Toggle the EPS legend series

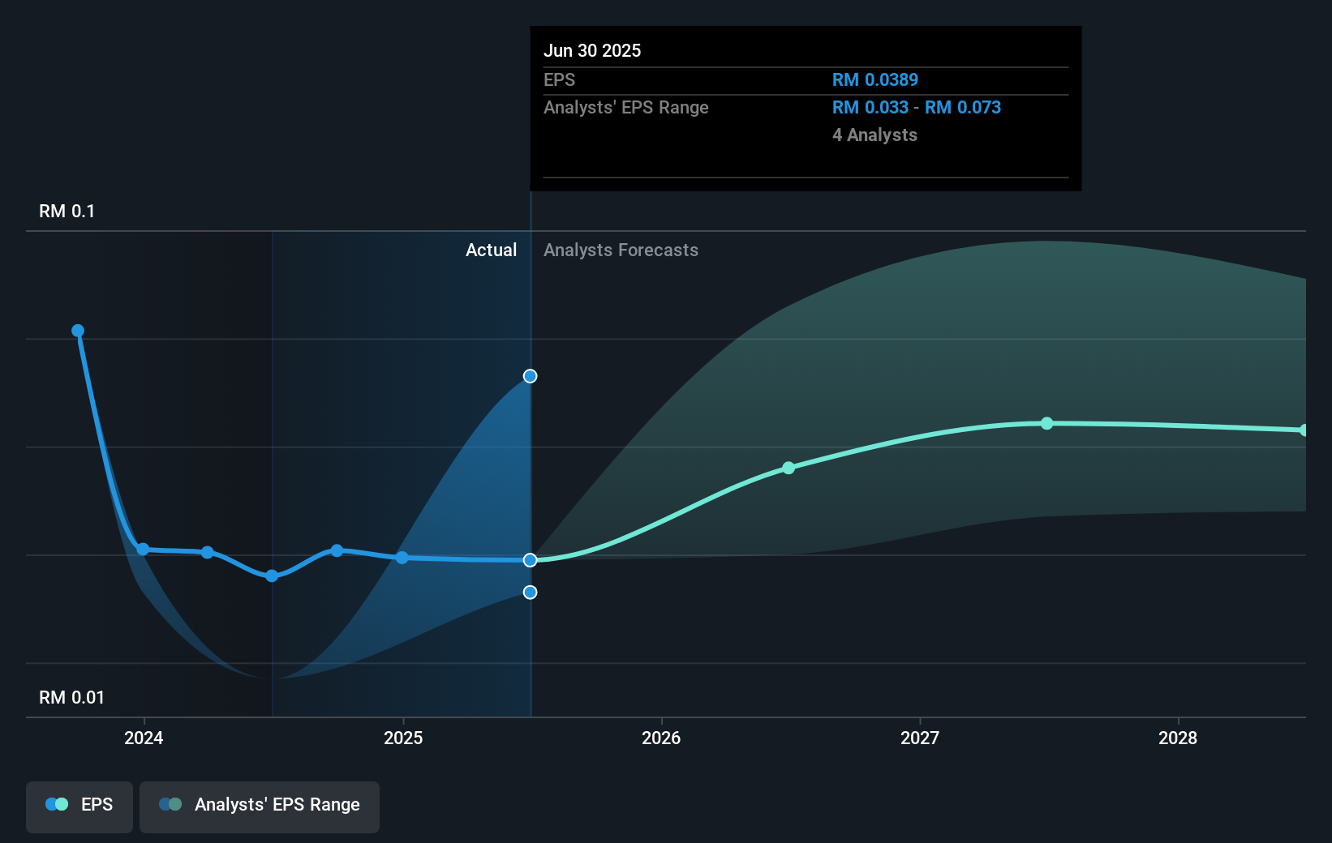click(79, 806)
